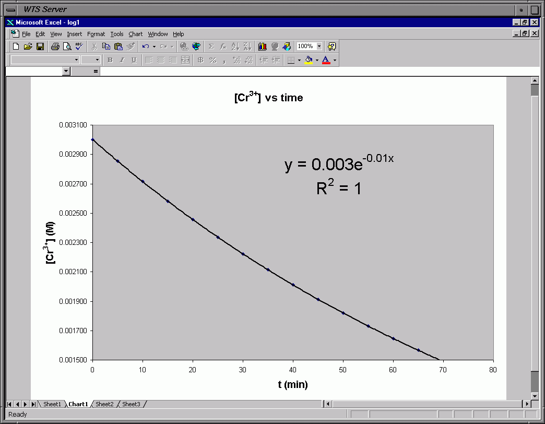Viewport: 545px width, 424px height.
Task: Click the chart title text
Action: point(268,98)
